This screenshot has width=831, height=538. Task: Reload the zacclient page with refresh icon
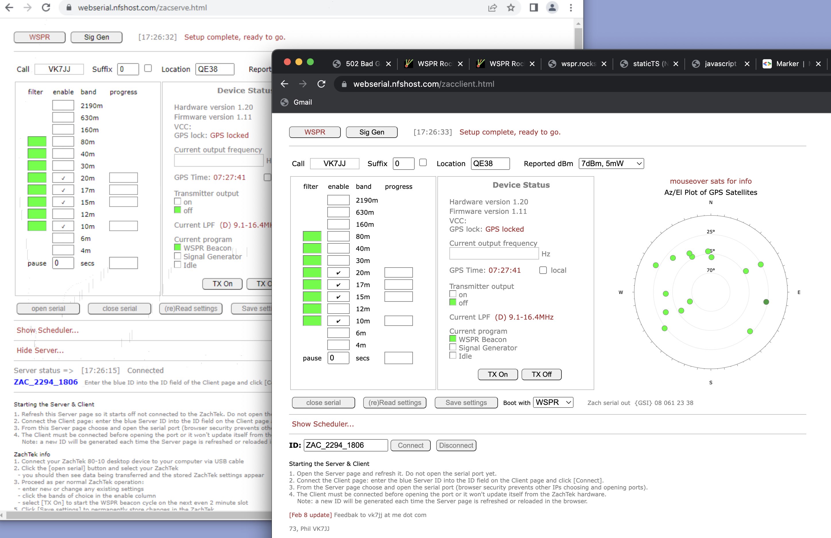321,84
